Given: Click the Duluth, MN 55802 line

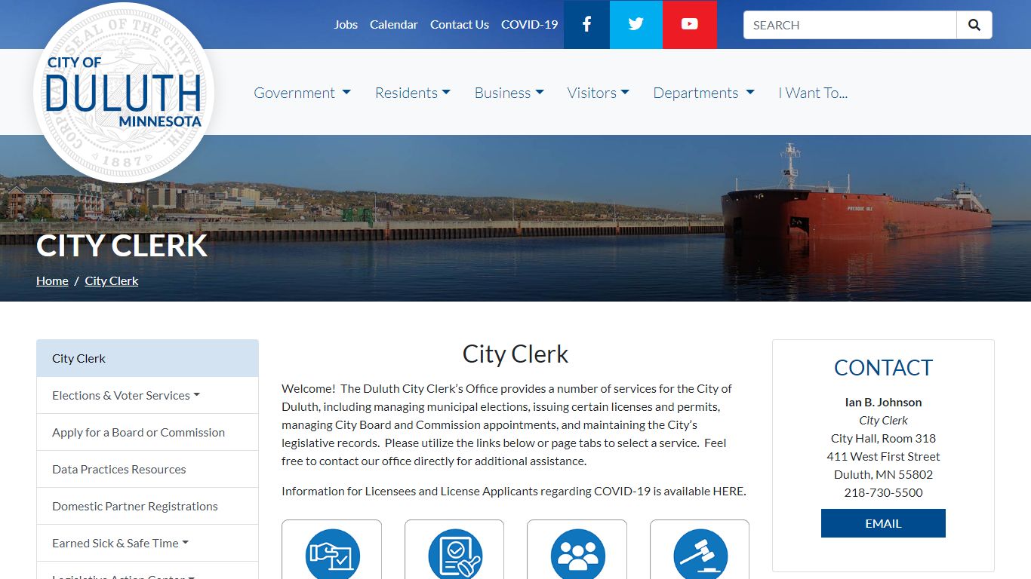Looking at the screenshot, I should tap(883, 474).
